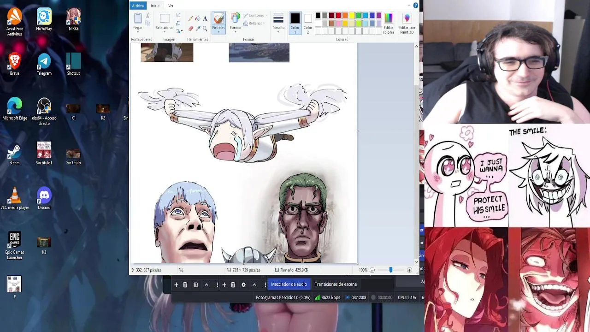Open Microsoft Edge desktop icon
This screenshot has width=590, height=332.
[14, 109]
